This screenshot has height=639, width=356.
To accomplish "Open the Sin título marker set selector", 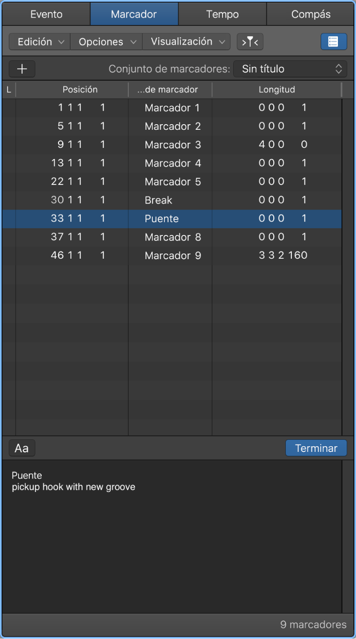I will click(x=290, y=69).
